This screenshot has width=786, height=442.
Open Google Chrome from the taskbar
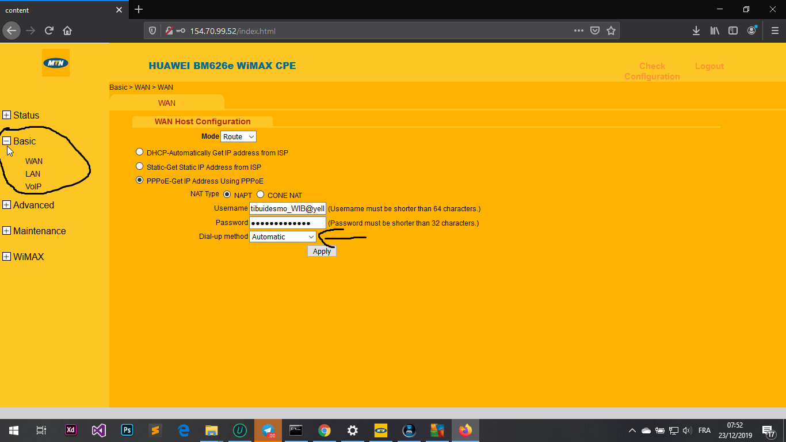[x=325, y=430]
